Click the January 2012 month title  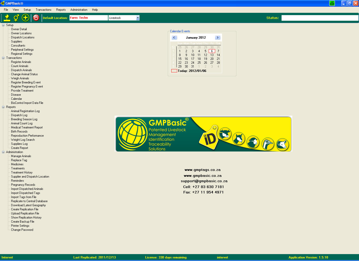(196, 38)
